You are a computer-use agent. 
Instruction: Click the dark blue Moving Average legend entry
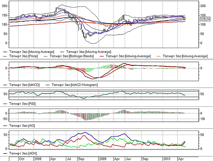click(29, 52)
